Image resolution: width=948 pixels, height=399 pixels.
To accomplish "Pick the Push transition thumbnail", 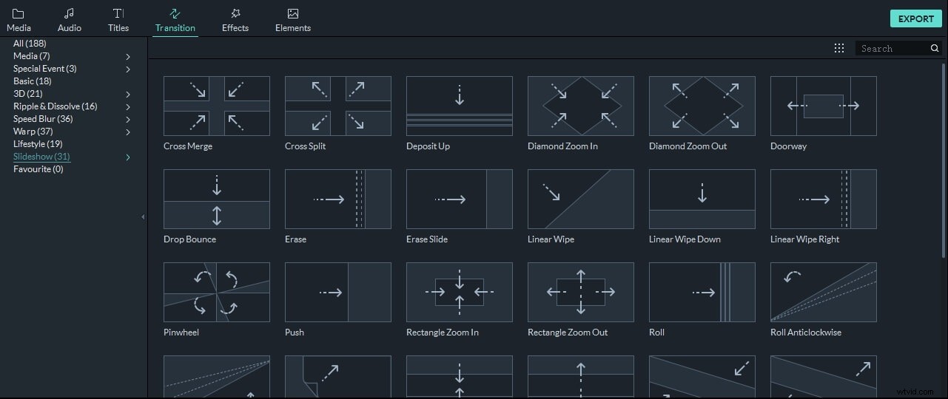I will 338,292.
